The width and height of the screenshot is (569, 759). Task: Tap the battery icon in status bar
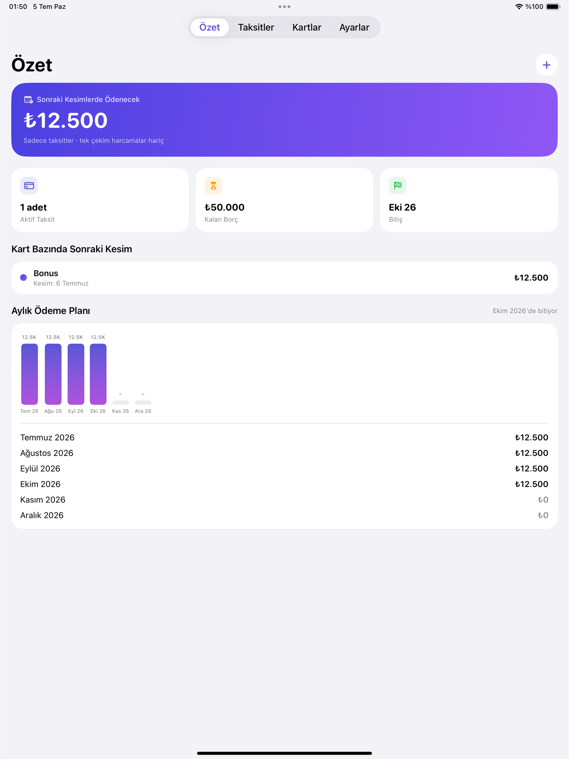[553, 7]
